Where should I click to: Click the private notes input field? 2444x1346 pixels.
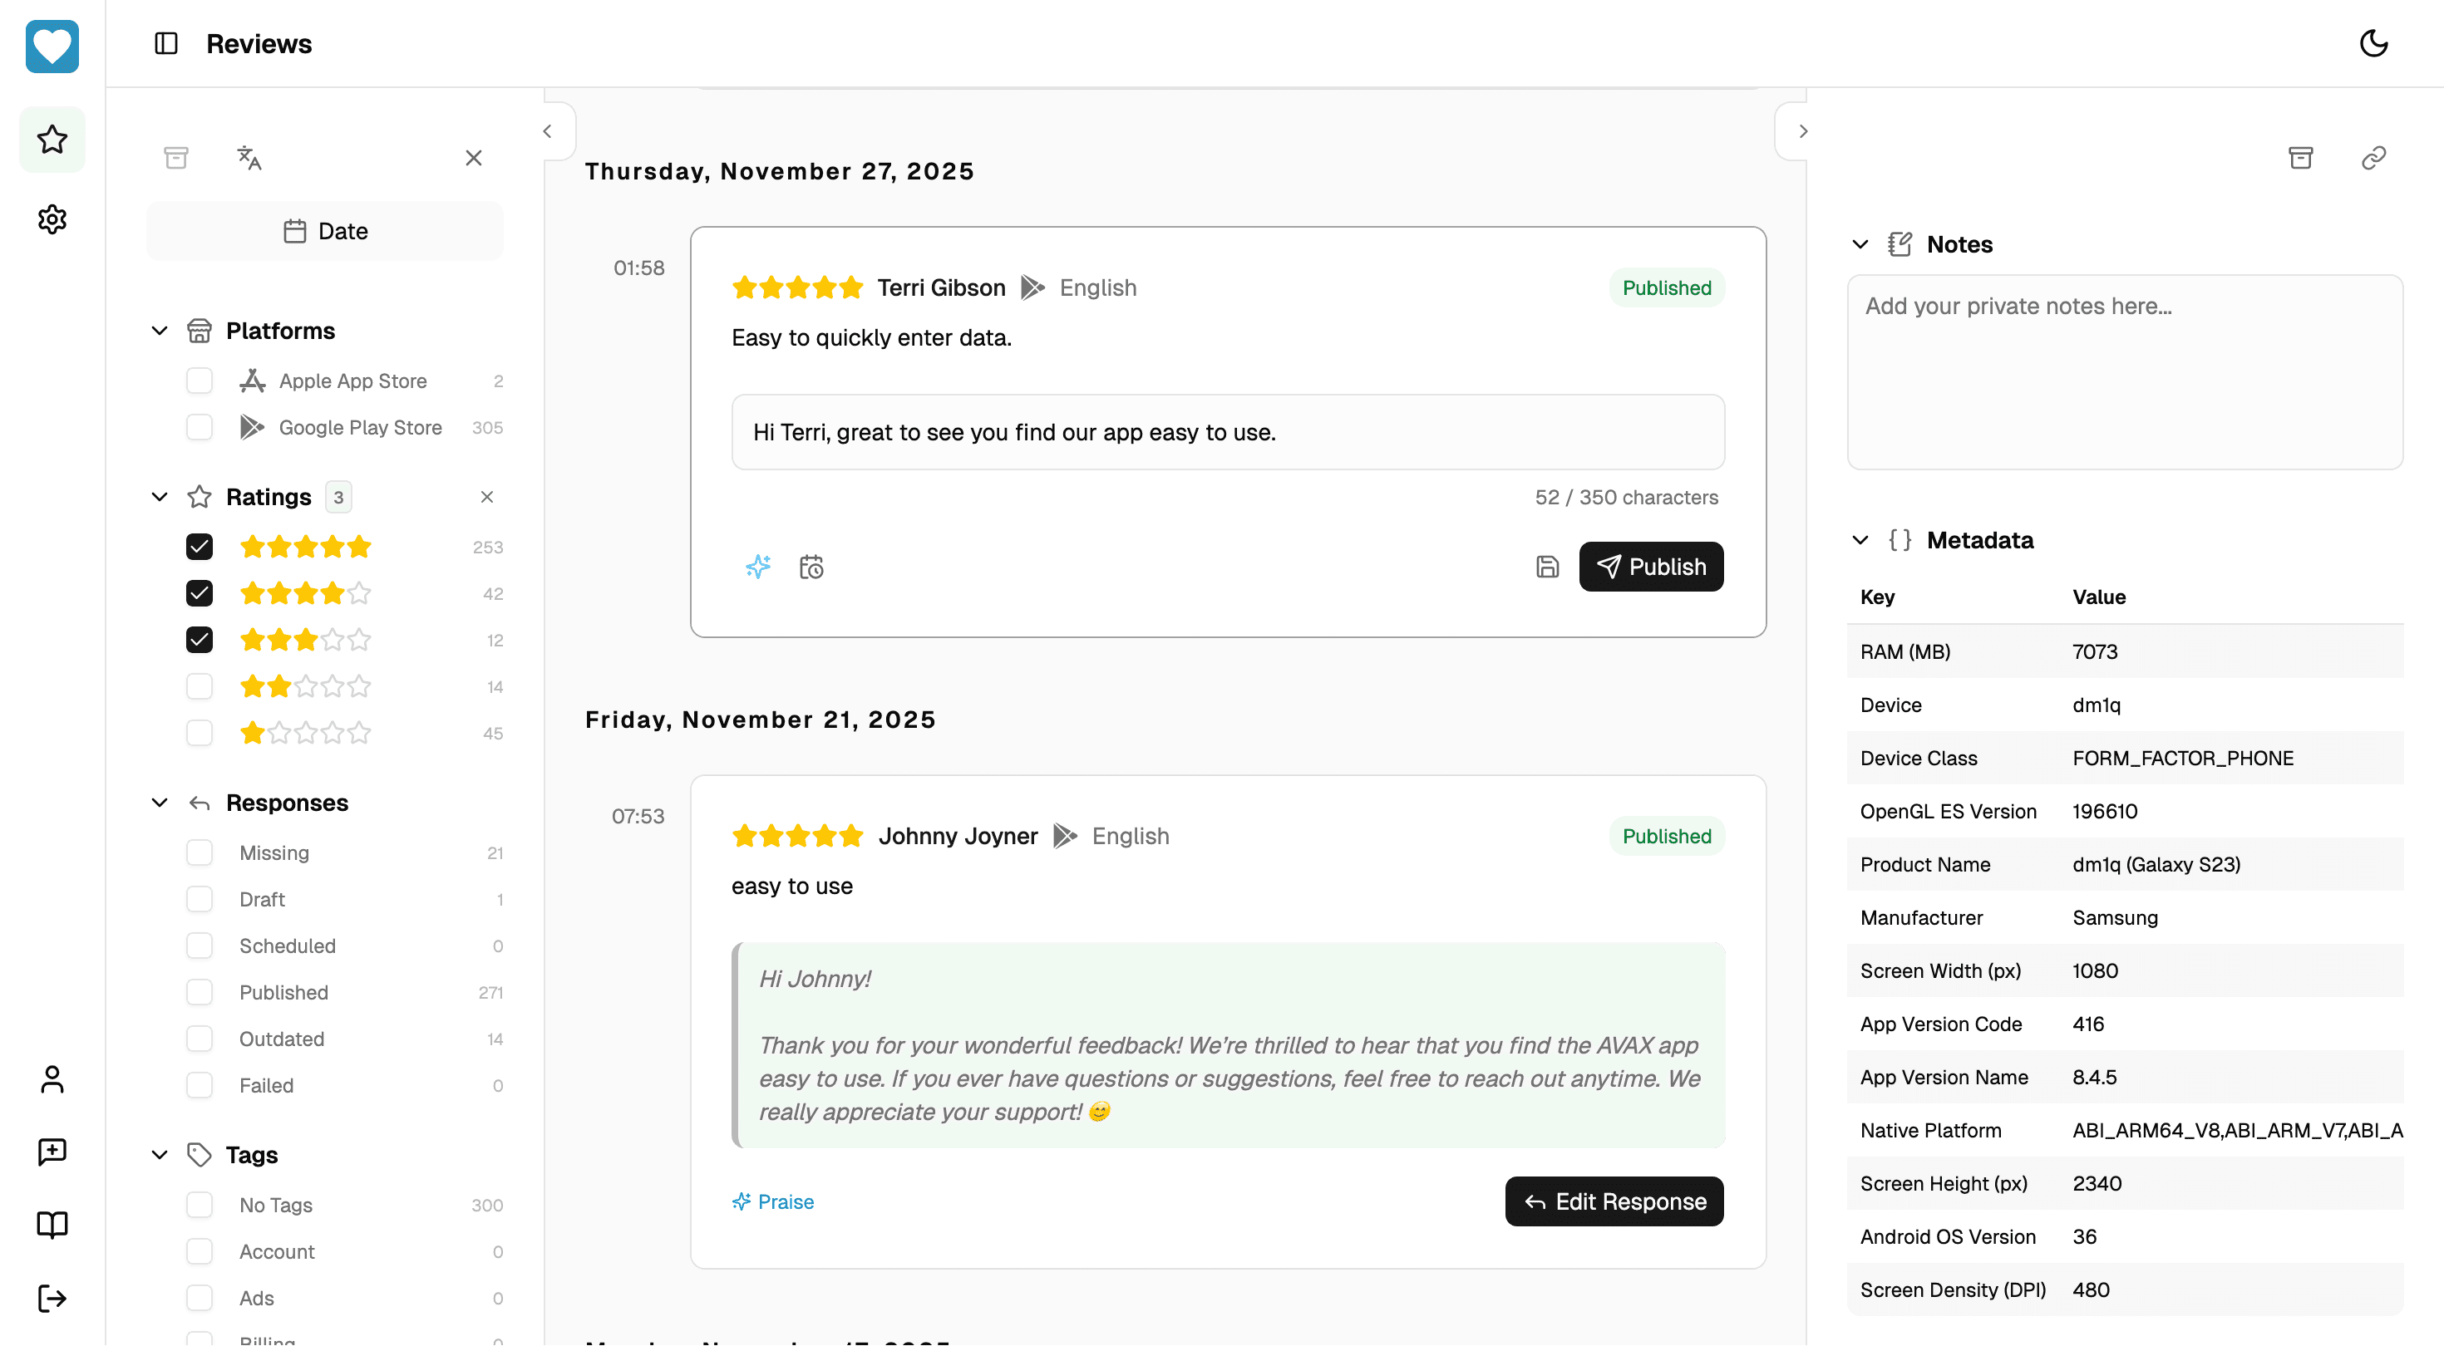[x=2126, y=370]
